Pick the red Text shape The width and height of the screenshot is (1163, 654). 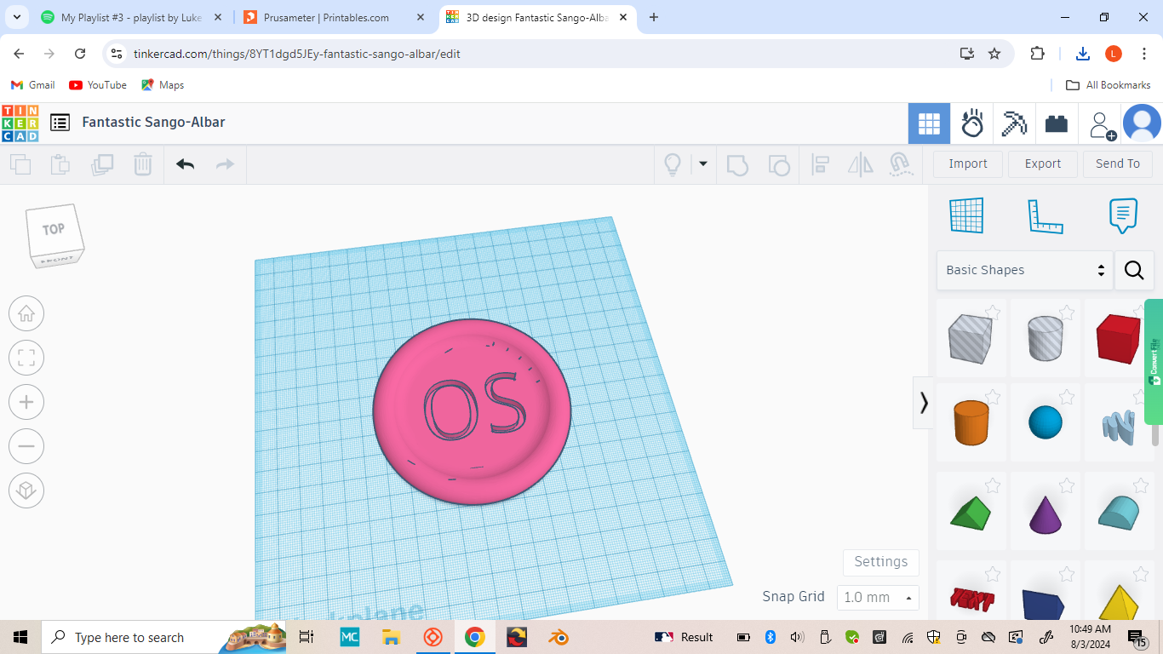pos(971,599)
